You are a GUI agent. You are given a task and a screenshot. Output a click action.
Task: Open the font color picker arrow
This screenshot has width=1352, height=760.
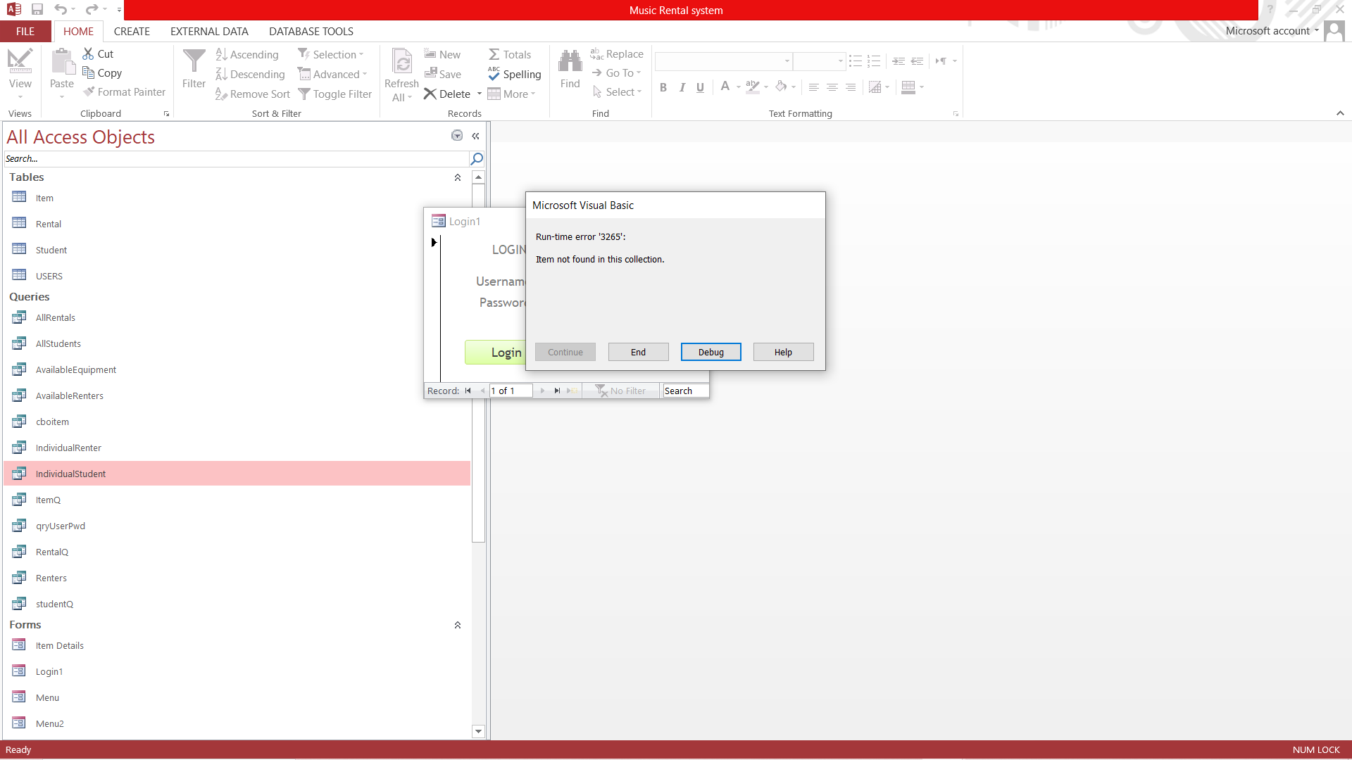pyautogui.click(x=738, y=87)
